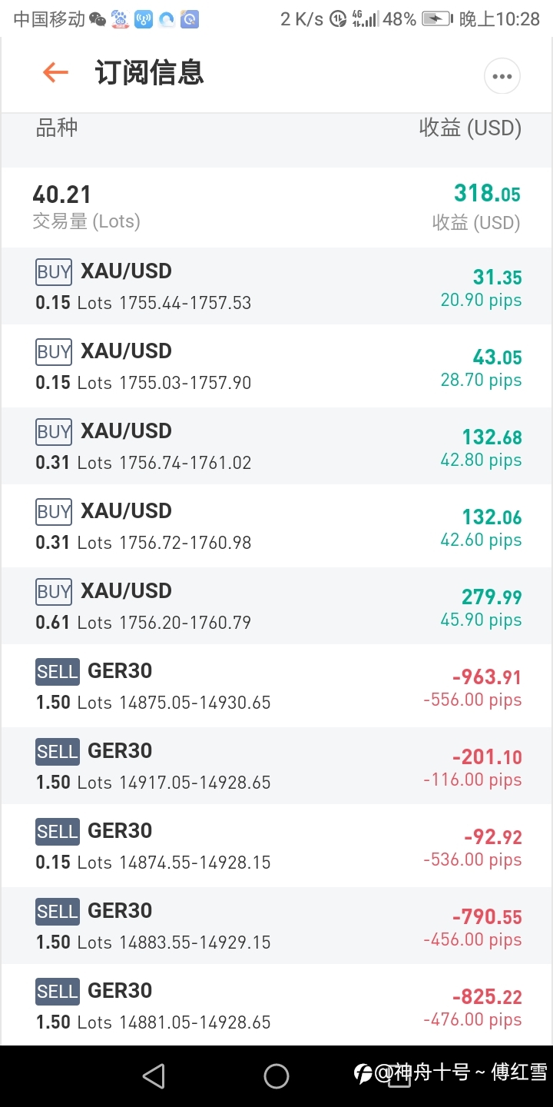The height and width of the screenshot is (1107, 553).
Task: Tap the 收益 (USD) column header
Action: click(470, 128)
